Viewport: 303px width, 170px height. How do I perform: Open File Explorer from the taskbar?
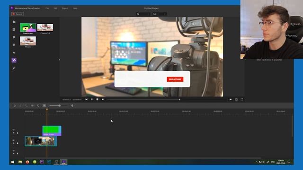20,162
